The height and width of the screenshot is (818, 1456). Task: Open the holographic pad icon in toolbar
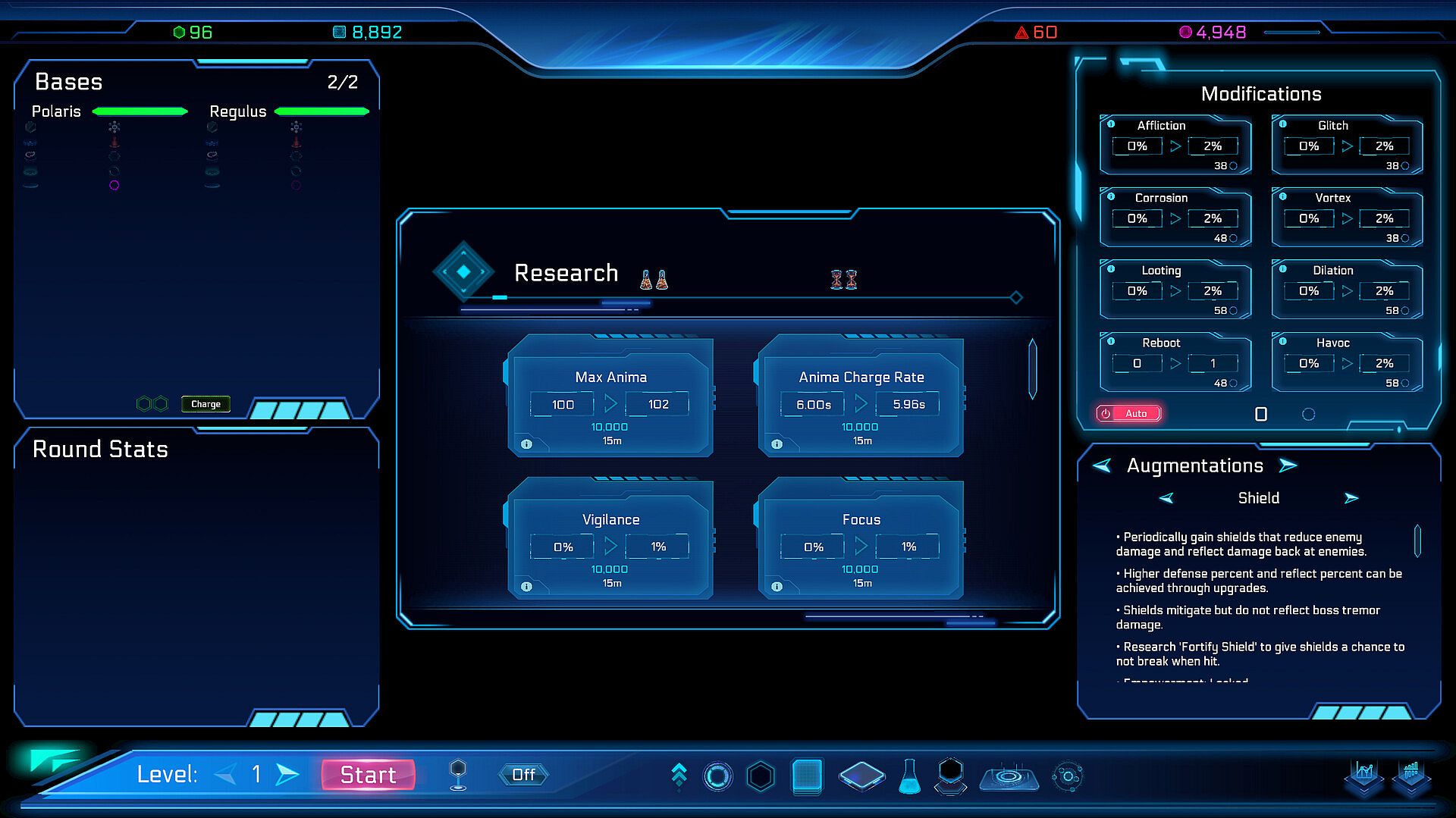(1009, 778)
